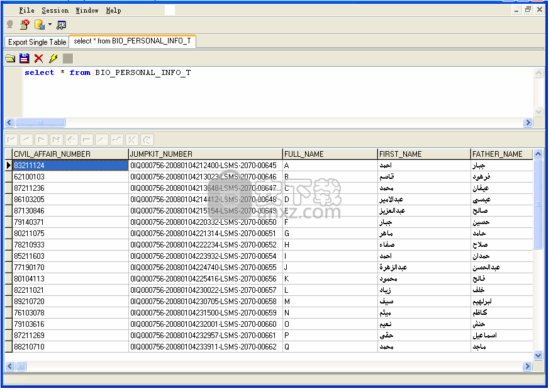Screen dimensions: 551x391
Task: Select FULL_NAME cell with value Q
Action: click(x=330, y=347)
